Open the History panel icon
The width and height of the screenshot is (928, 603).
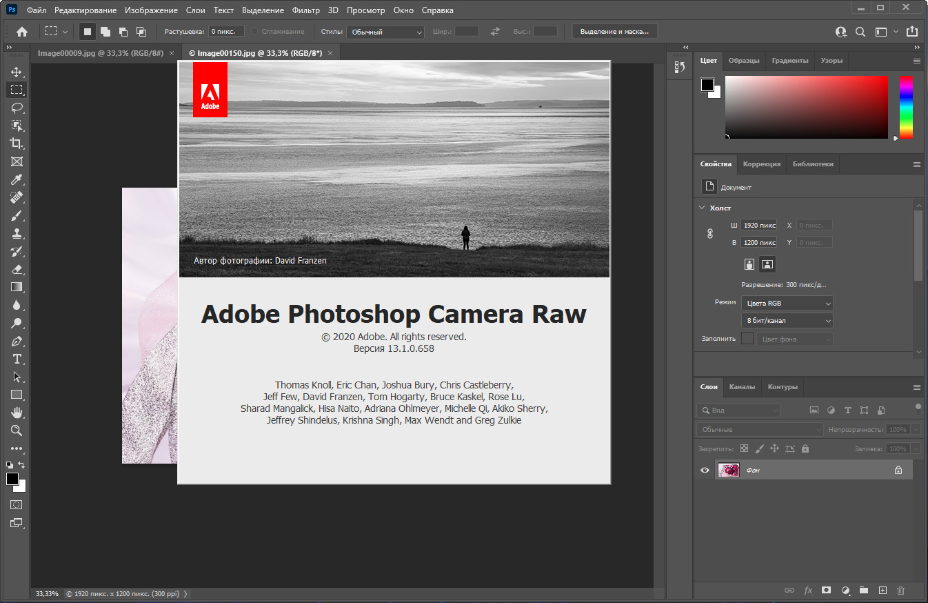(680, 67)
